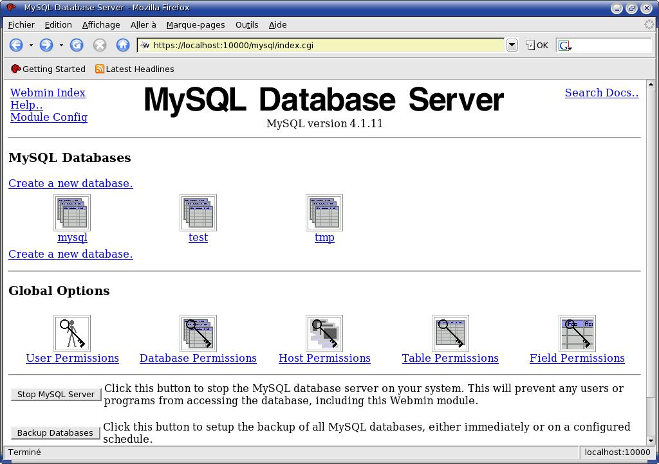Click the Google search engine icon
659x464 pixels.
[565, 46]
